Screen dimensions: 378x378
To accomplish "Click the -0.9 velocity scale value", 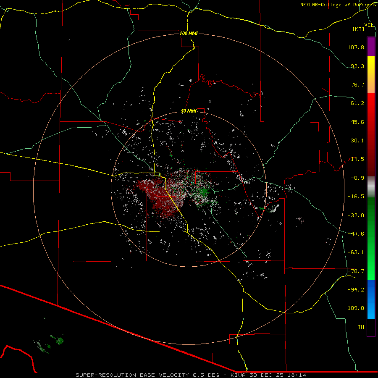I will coord(357,178).
